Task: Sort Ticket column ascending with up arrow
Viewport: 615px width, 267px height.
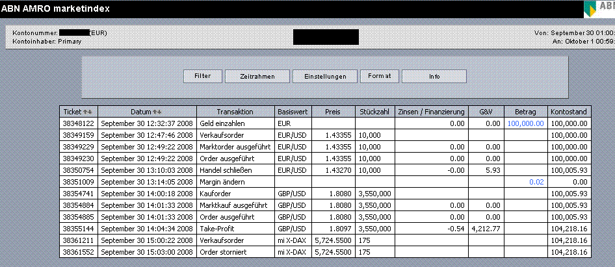Action: (x=85, y=112)
